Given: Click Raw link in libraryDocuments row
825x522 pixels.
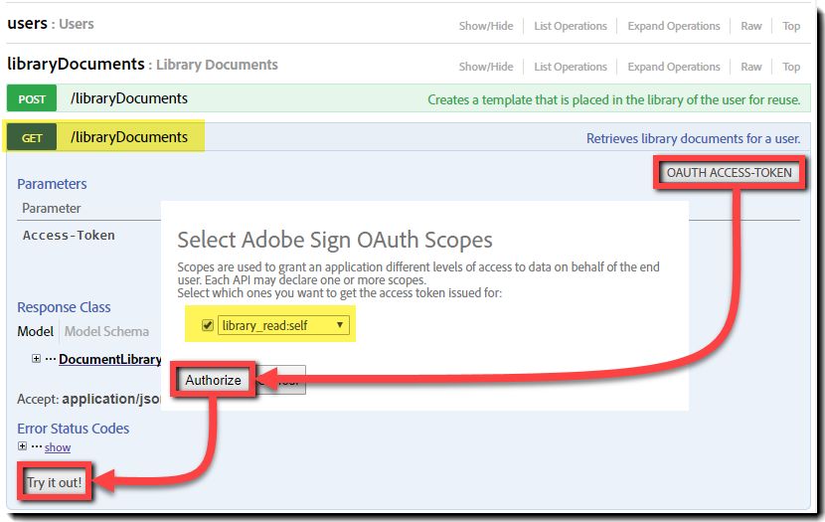Looking at the screenshot, I should 751,67.
